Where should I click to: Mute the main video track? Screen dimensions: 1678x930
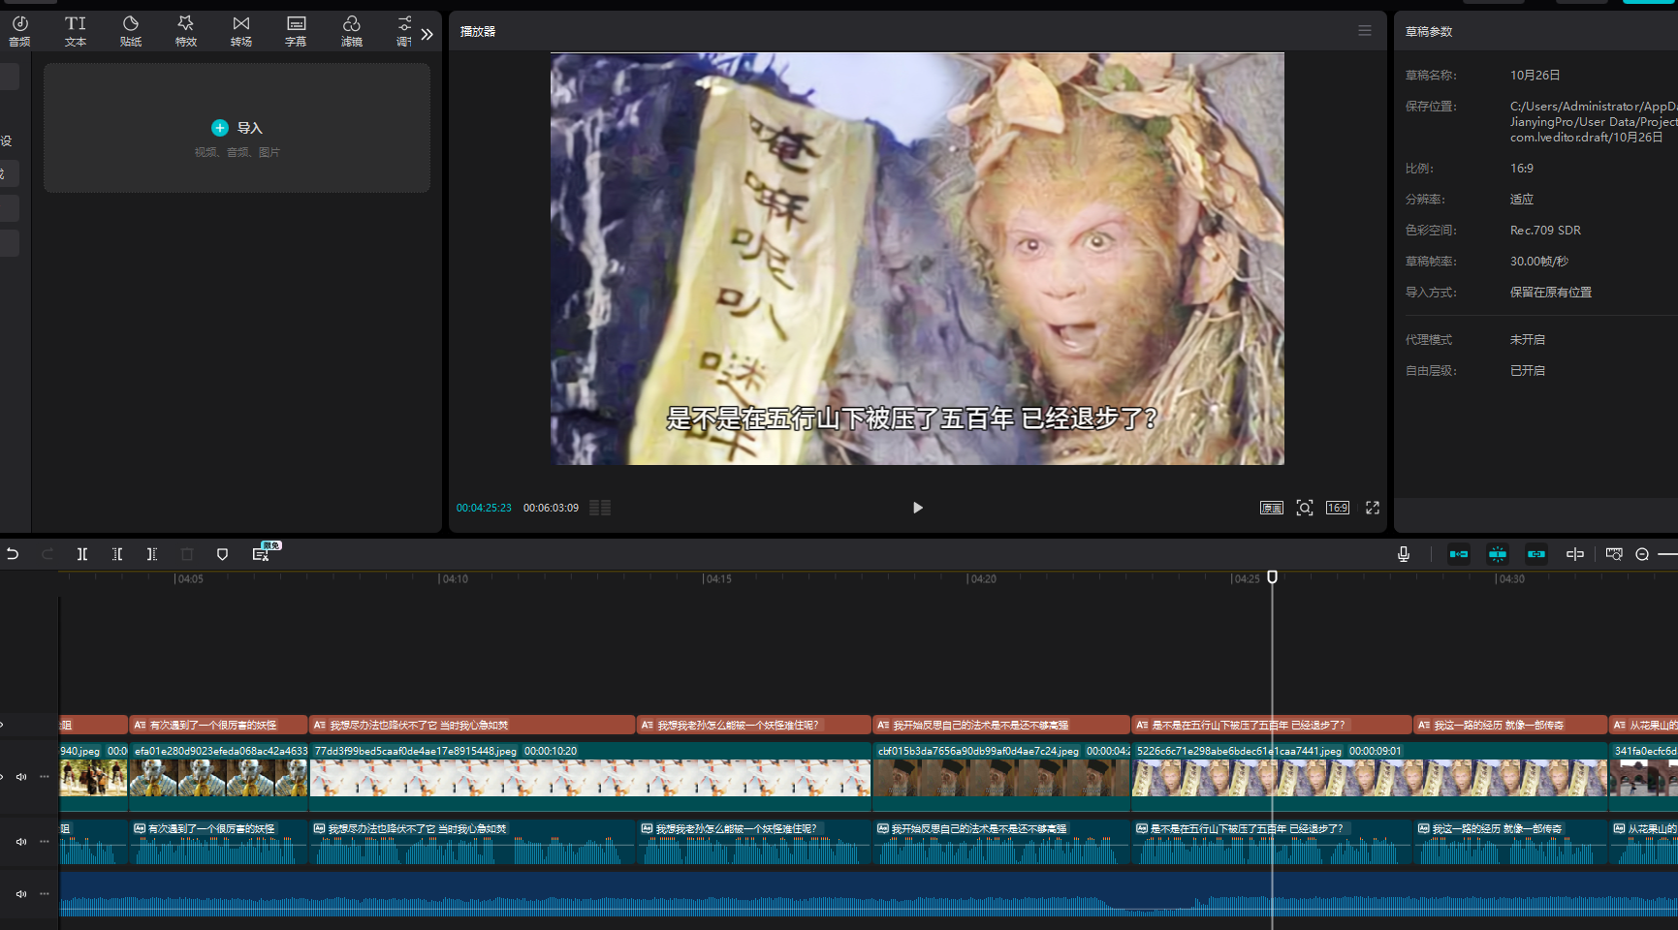tap(21, 777)
